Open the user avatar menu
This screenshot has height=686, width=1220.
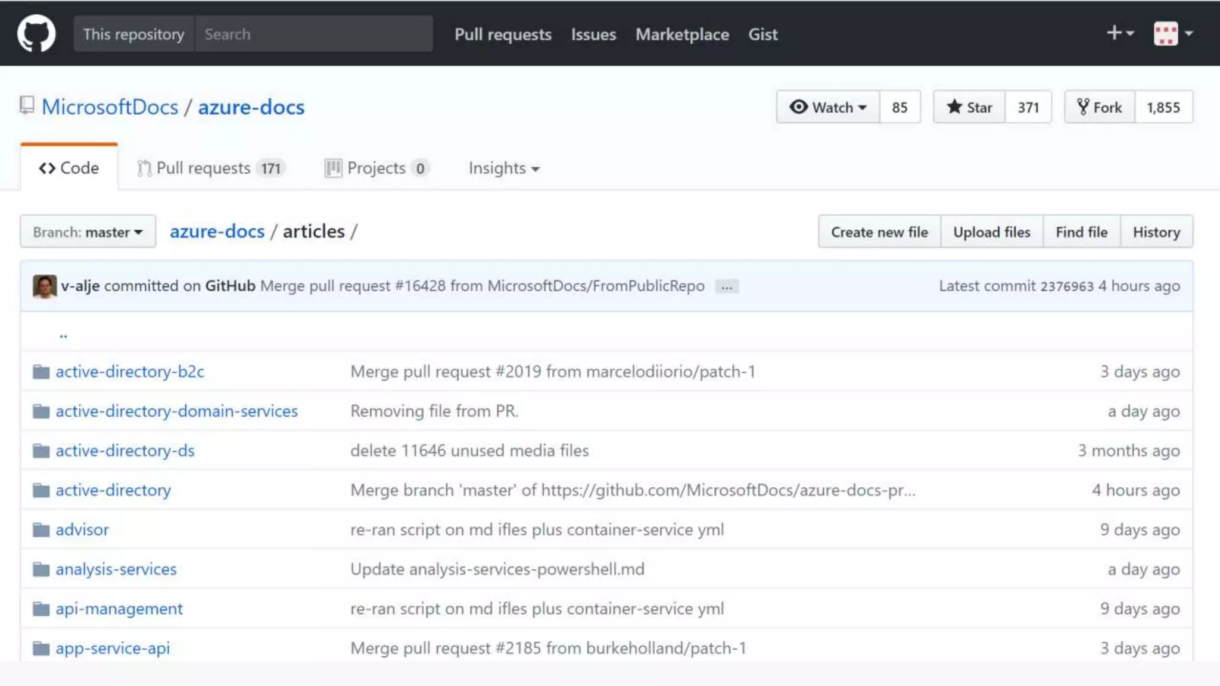pos(1172,33)
